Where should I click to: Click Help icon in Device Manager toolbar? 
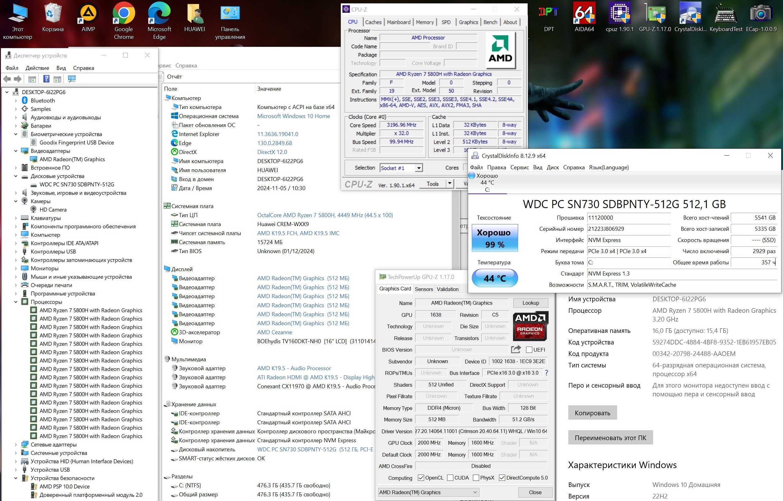(46, 79)
